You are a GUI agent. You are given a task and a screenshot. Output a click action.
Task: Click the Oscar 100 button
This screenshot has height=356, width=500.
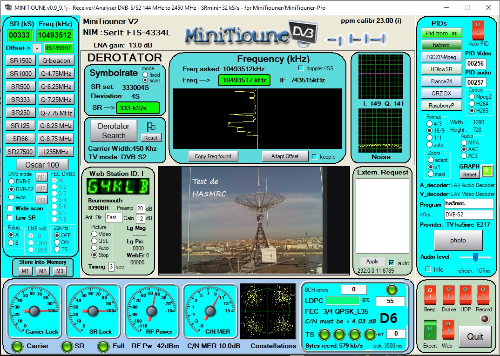[42, 165]
